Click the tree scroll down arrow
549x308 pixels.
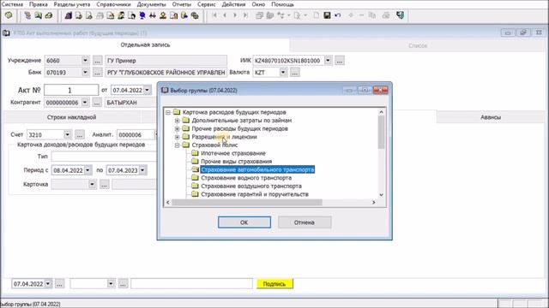pos(381,195)
